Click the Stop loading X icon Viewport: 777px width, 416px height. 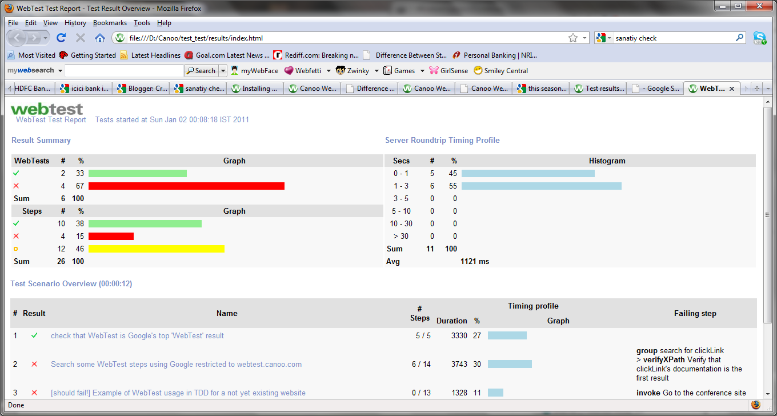point(81,38)
